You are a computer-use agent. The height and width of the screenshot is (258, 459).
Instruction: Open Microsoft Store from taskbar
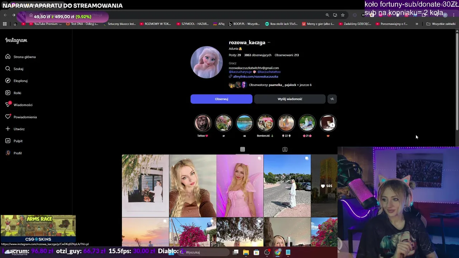tap(256, 252)
